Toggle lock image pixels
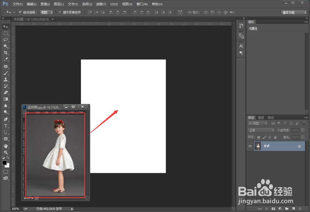The image size is (310, 212). [x=264, y=137]
